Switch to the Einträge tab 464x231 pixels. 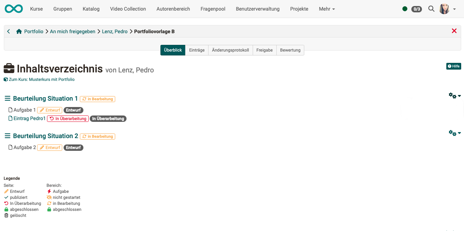197,50
